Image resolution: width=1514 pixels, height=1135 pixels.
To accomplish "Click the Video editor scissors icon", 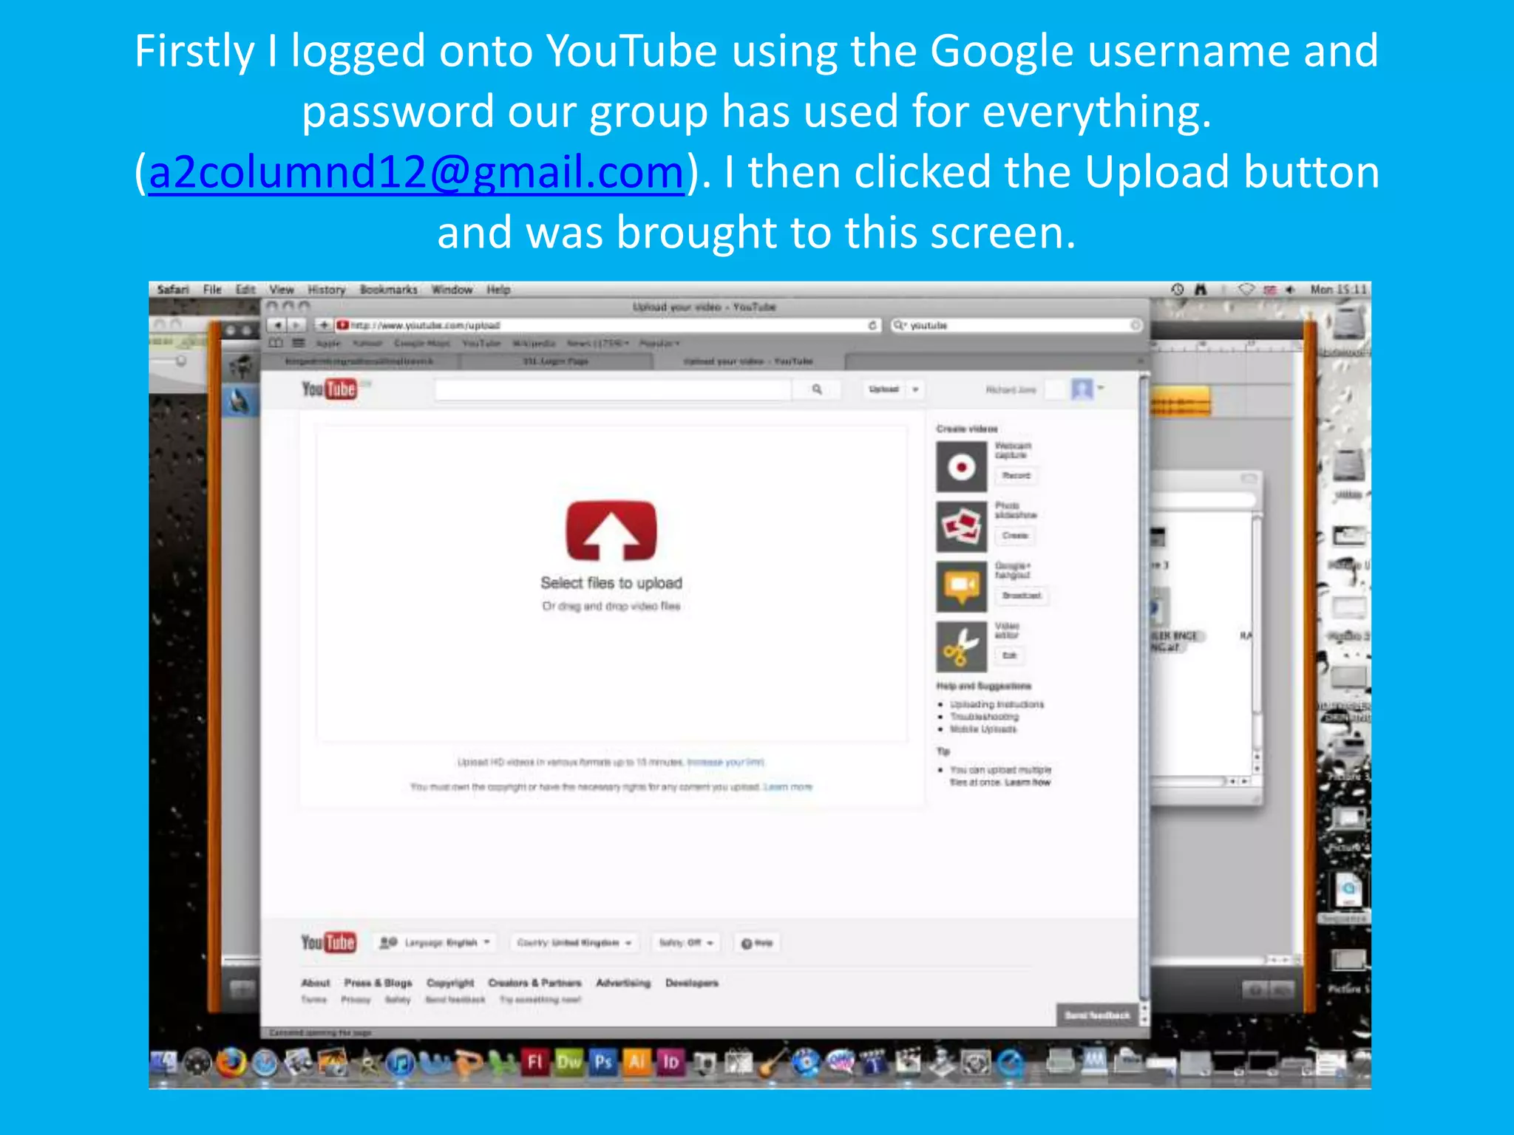I will 961,647.
